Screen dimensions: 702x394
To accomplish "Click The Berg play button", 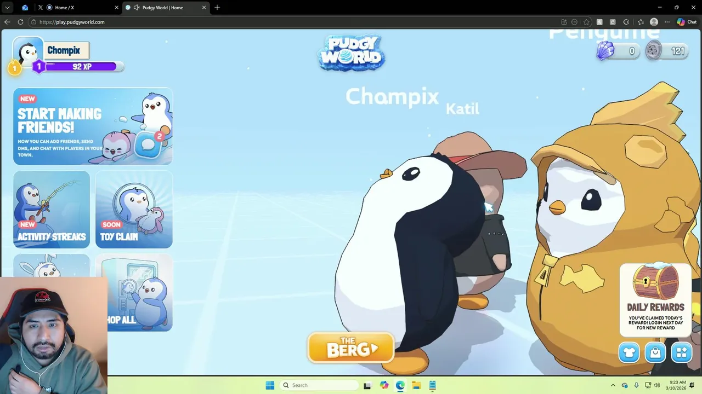I will (x=351, y=348).
